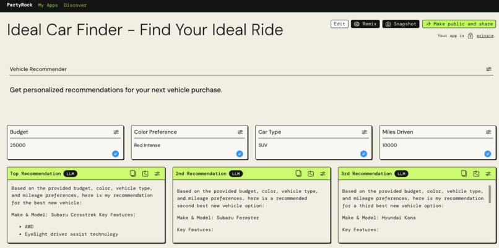
Task: Open 2nd Recommendation settings icon
Action: point(323,174)
